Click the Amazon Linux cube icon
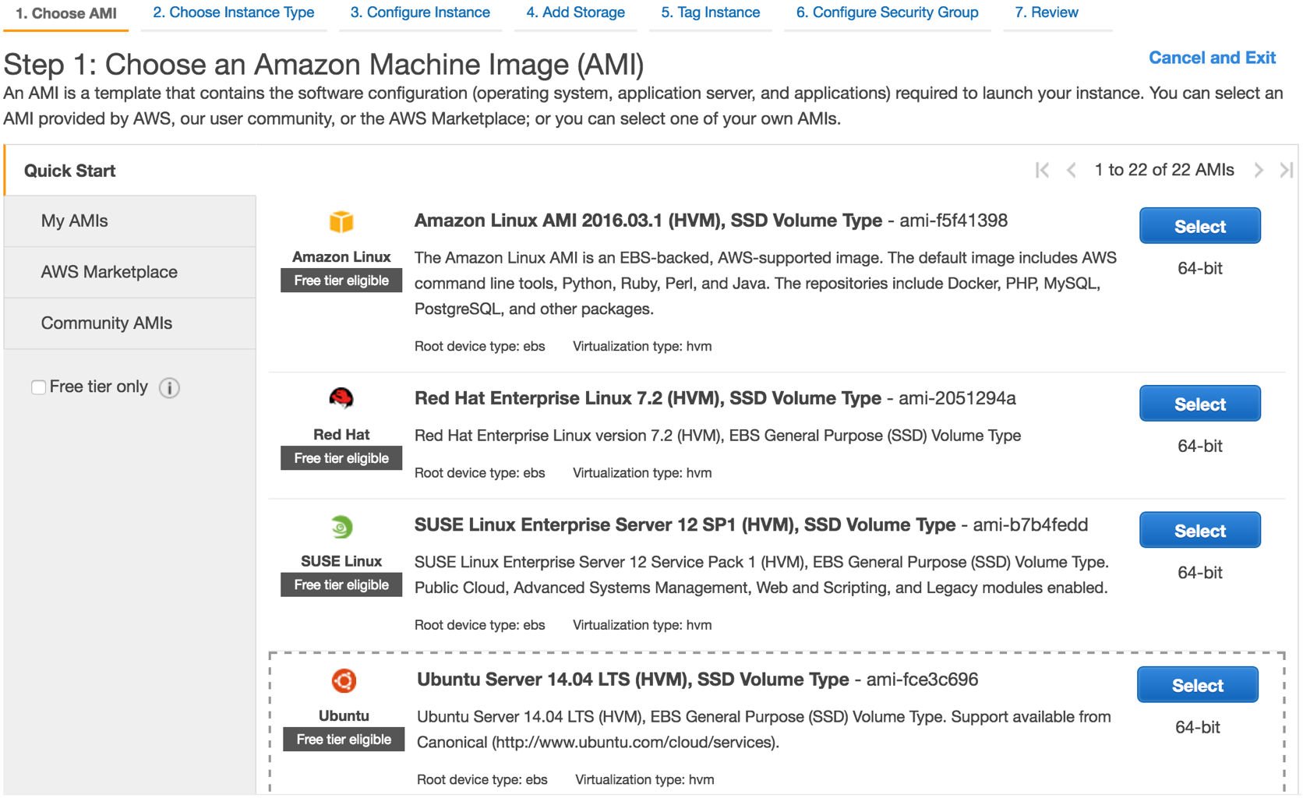Viewport: 1303px width, 798px height. click(x=341, y=222)
